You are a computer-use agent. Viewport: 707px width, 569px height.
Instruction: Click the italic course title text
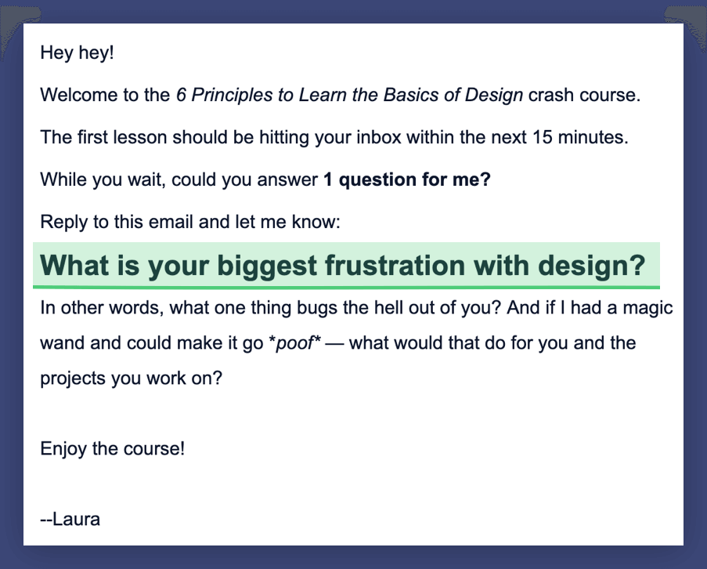point(349,95)
